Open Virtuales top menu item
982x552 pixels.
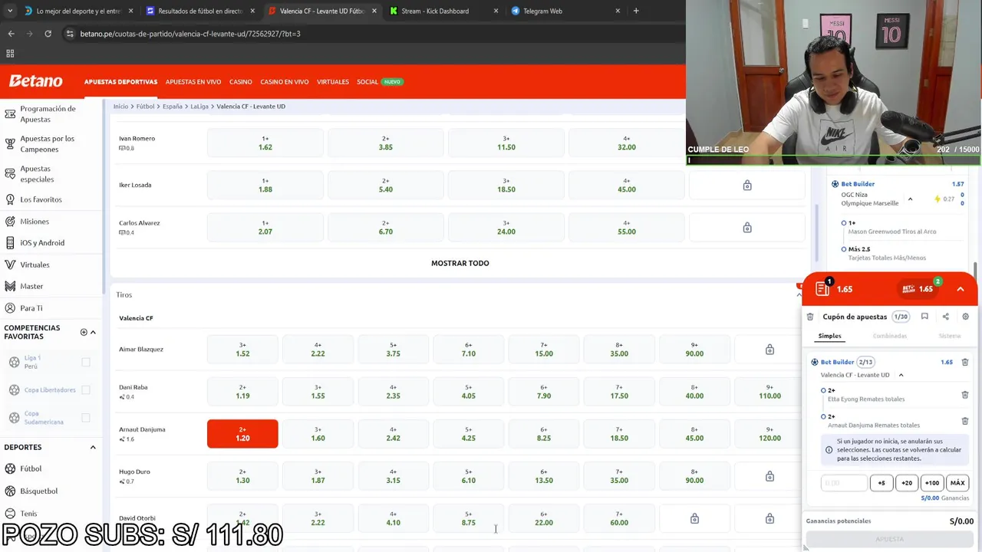click(333, 82)
